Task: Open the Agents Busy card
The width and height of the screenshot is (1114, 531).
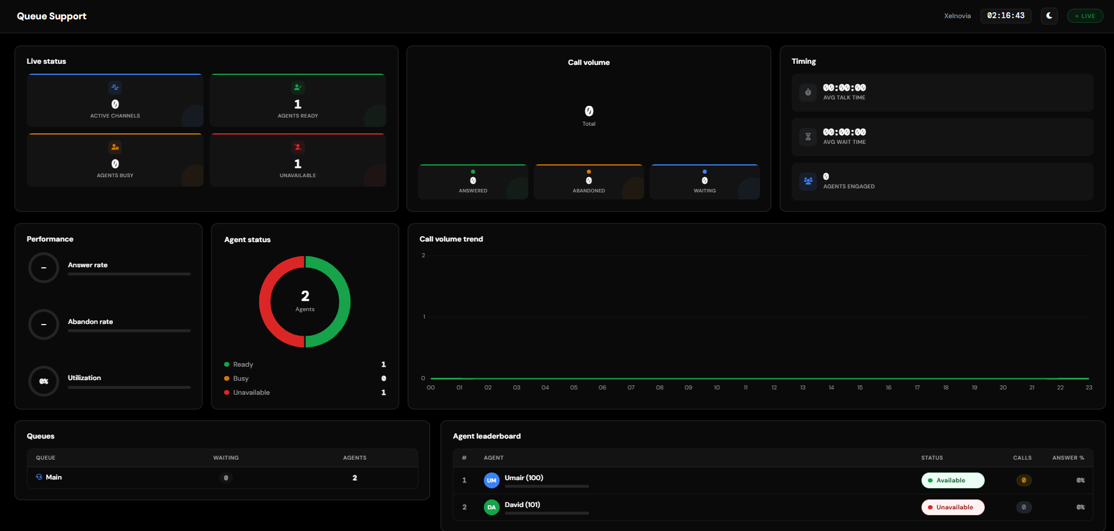Action: [115, 160]
